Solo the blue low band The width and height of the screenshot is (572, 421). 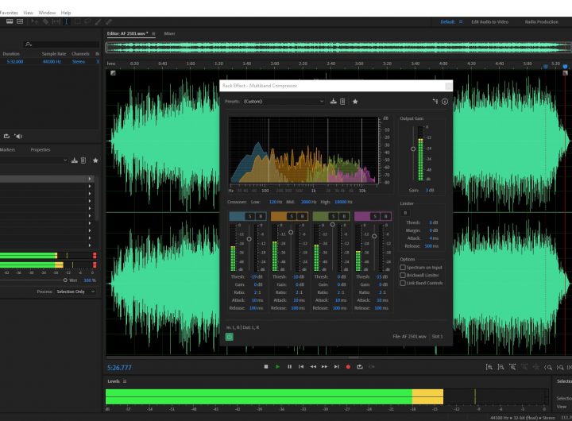(x=250, y=216)
